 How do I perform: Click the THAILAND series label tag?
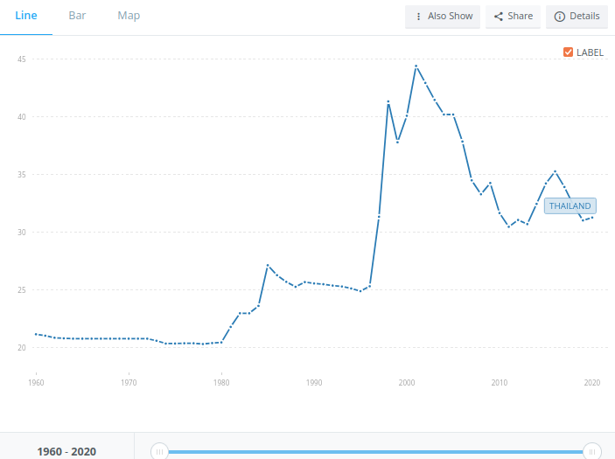(x=570, y=206)
